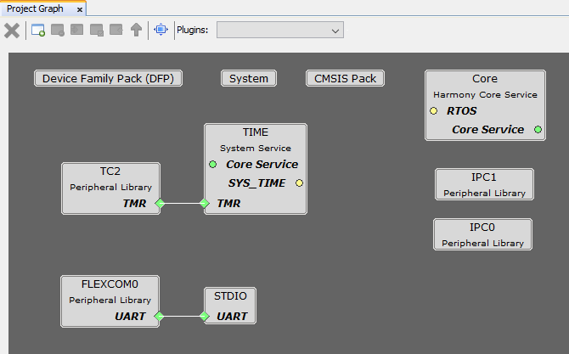The height and width of the screenshot is (354, 569).
Task: Click the yellow RTOS connector on Core
Action: [x=433, y=111]
